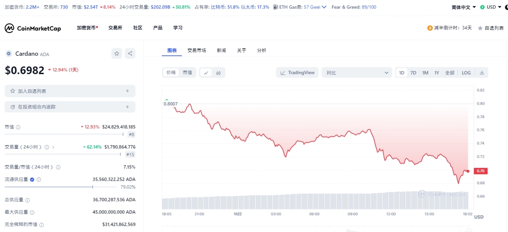The width and height of the screenshot is (508, 232).
Task: Select the 全部 (all) time range
Action: click(x=450, y=73)
